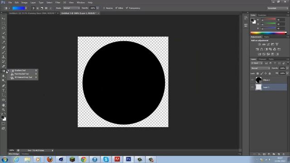Select the Blur tool

pos(3,76)
